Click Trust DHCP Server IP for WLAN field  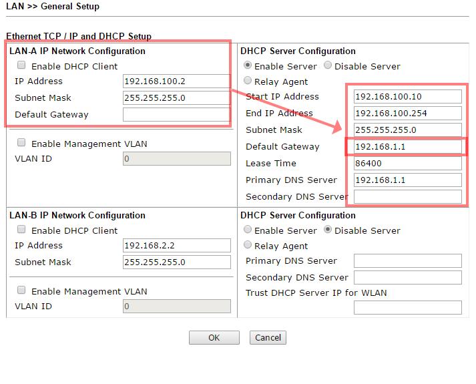coord(407,308)
